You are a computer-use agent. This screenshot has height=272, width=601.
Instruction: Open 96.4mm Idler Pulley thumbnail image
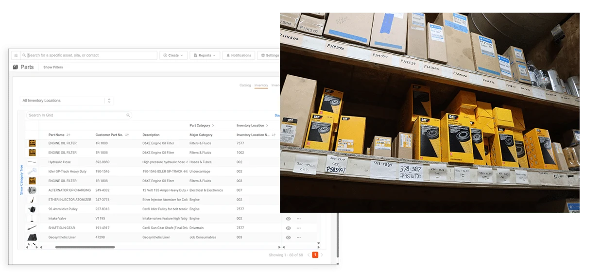coord(32,209)
